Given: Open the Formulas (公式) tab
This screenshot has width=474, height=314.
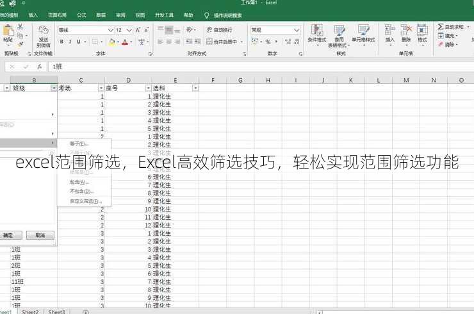Looking at the screenshot, I should point(81,15).
